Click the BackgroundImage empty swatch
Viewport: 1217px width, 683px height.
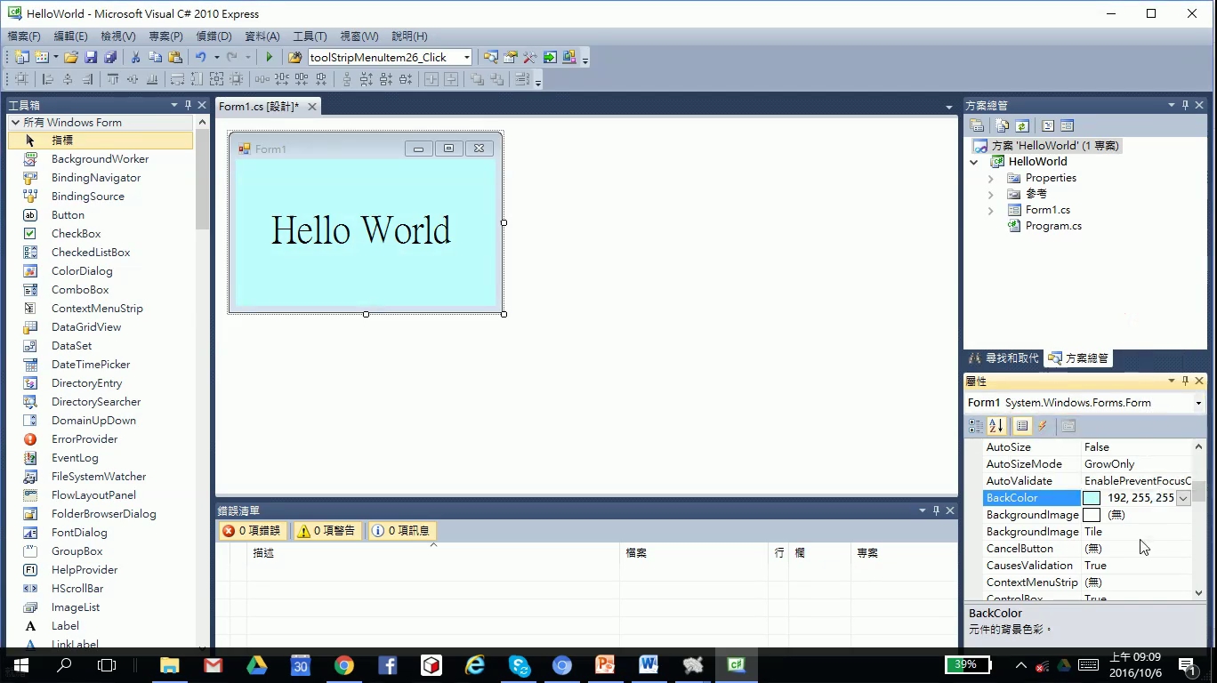click(1092, 515)
